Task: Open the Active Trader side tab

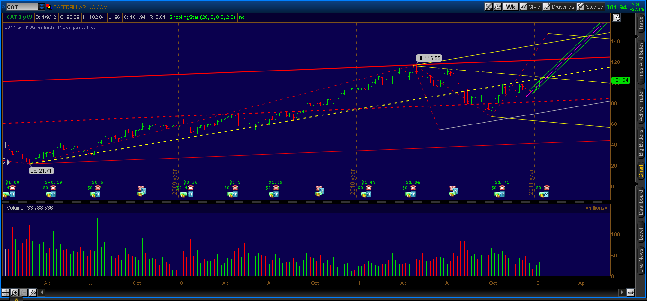Action: [x=641, y=106]
